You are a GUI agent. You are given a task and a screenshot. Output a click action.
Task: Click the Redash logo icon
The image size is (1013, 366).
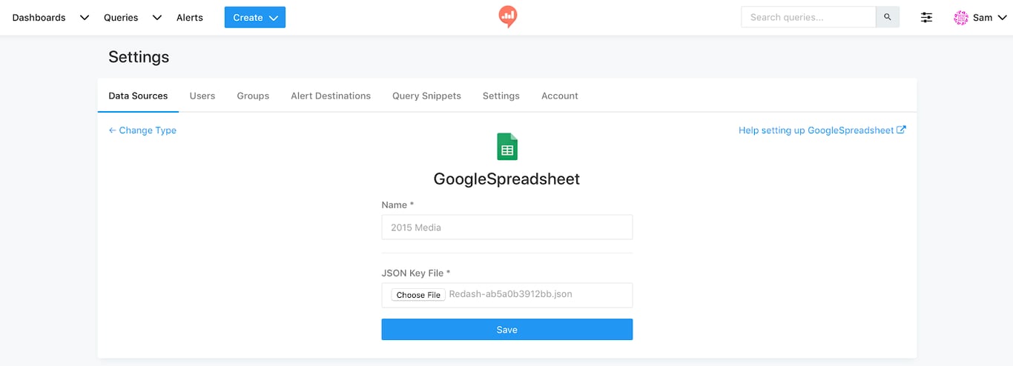pyautogui.click(x=507, y=16)
